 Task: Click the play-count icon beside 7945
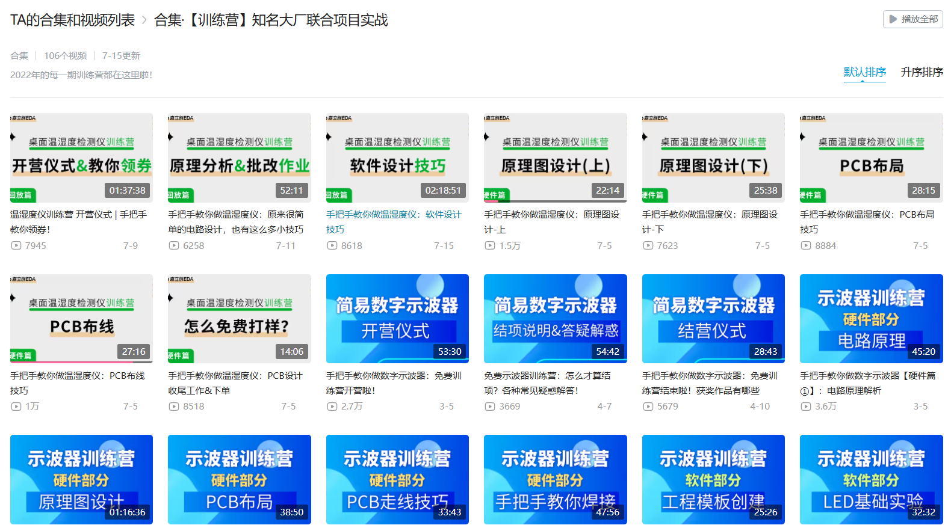16,245
